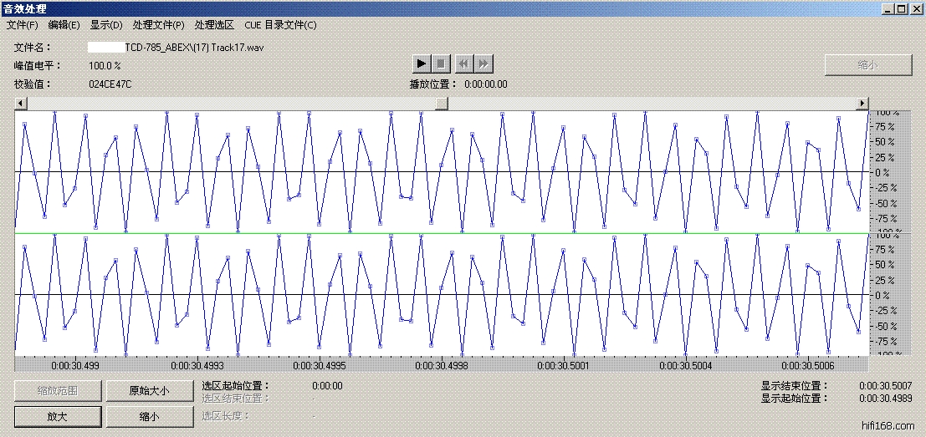Click the rewind double-arrow button
This screenshot has width=926, height=437.
tap(463, 64)
